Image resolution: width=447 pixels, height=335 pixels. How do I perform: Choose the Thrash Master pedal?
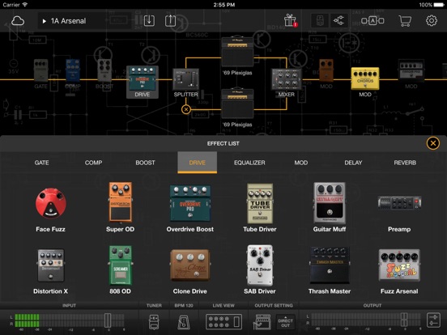click(330, 270)
